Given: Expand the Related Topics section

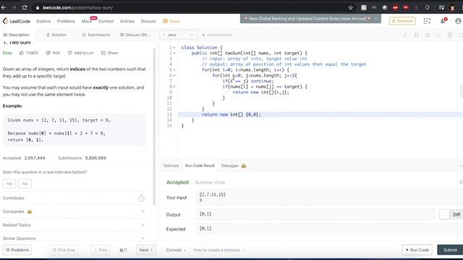Looking at the screenshot, I should pyautogui.click(x=74, y=225).
